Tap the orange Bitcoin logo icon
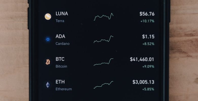 (x=48, y=62)
